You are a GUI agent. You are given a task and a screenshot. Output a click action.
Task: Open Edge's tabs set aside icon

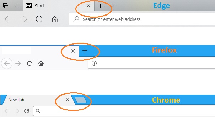(x=6, y=6)
